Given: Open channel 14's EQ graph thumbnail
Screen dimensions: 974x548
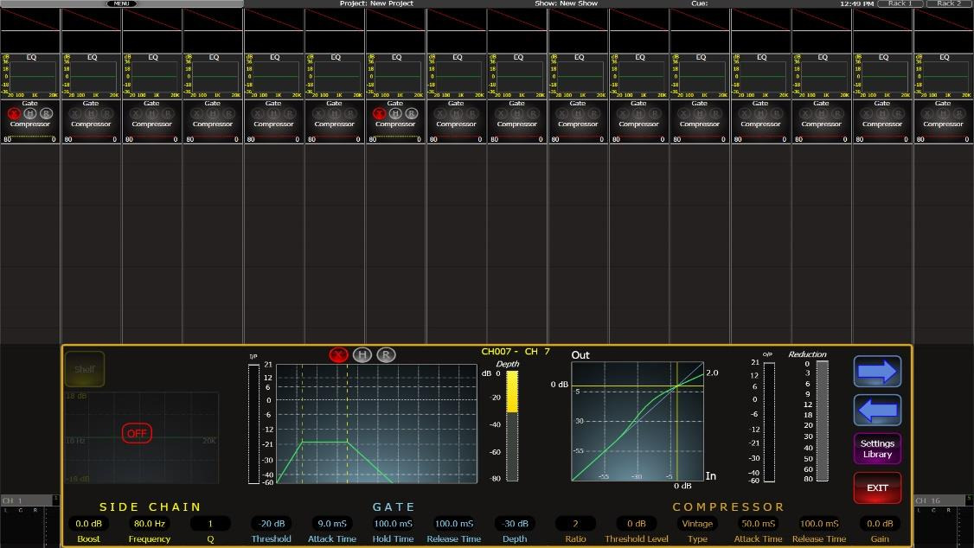Looking at the screenshot, I should [x=822, y=76].
